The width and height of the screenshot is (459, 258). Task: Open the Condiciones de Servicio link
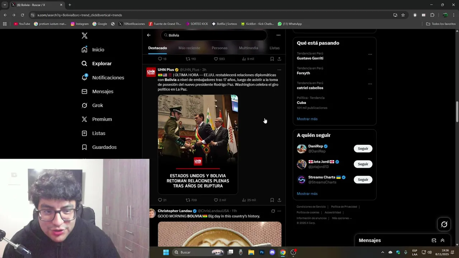tap(311, 207)
